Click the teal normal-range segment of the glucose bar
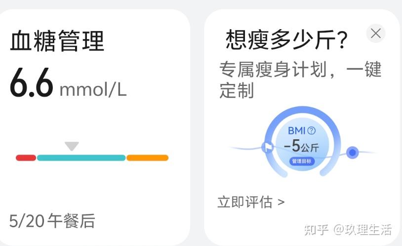The image size is (402, 246). tap(81, 158)
